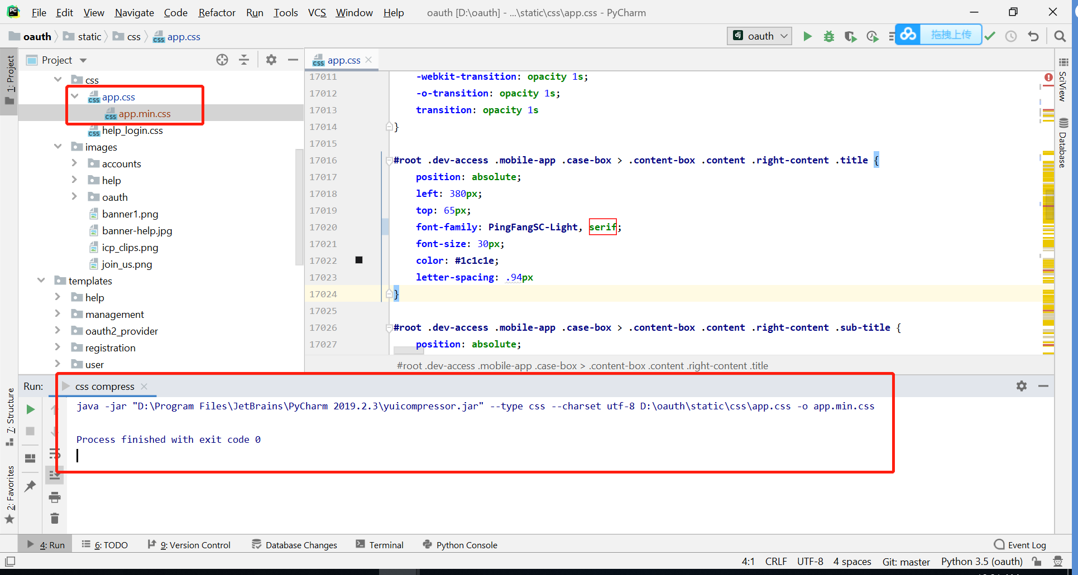The height and width of the screenshot is (575, 1078).
Task: Click the Run panel stop button
Action: click(30, 431)
